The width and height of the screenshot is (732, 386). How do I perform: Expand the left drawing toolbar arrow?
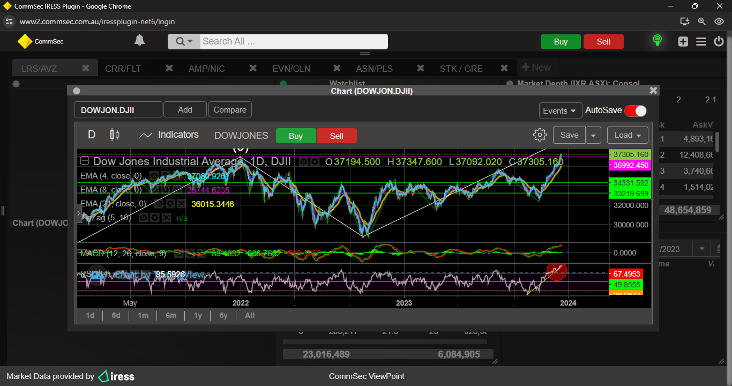[79, 213]
